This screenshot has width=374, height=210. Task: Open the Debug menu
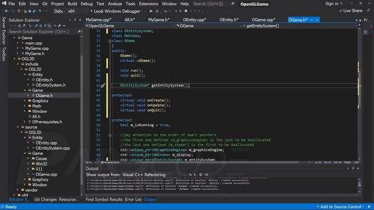[x=86, y=4]
